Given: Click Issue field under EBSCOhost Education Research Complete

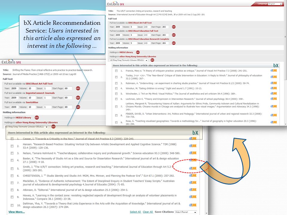Looking at the screenshot, I should click(147, 43).
